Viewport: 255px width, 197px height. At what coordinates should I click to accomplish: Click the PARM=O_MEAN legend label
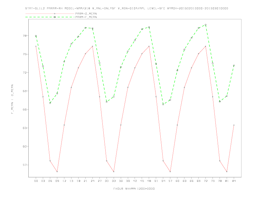(x=86, y=14)
